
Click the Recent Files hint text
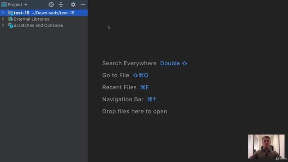coord(119,87)
